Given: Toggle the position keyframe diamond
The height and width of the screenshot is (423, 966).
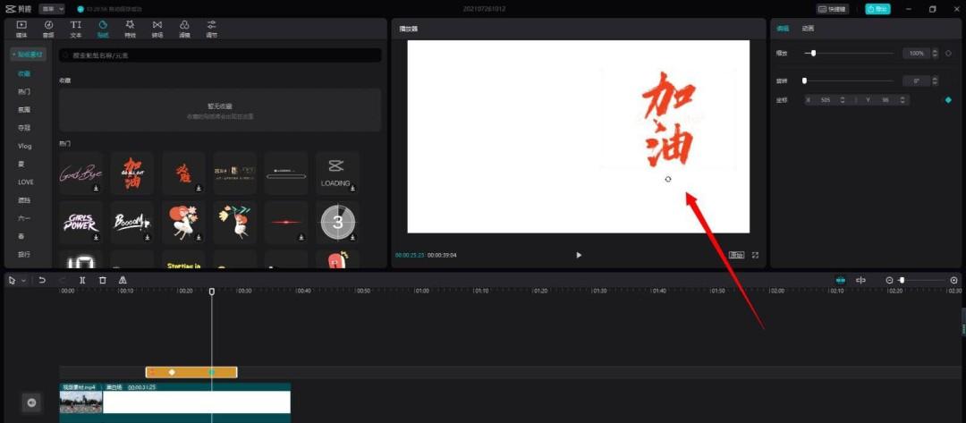Looking at the screenshot, I should (948, 99).
